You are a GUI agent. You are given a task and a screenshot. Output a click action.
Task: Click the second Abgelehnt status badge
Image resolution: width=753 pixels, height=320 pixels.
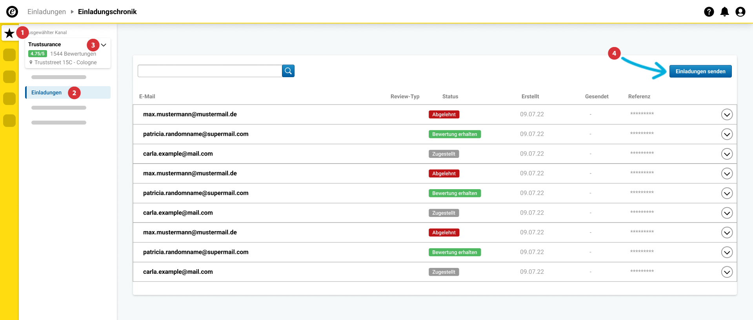pos(444,174)
